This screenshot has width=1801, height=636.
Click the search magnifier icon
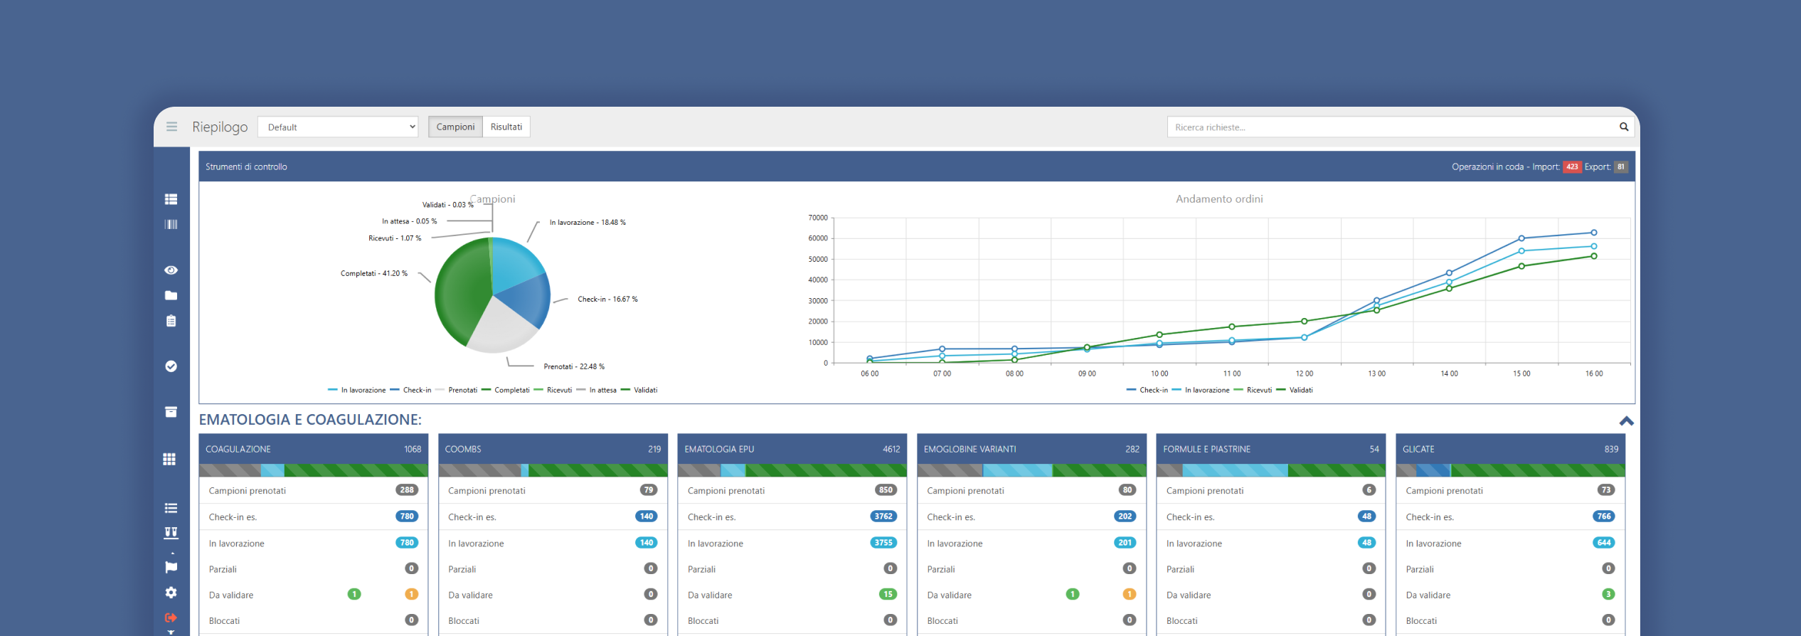(1624, 127)
